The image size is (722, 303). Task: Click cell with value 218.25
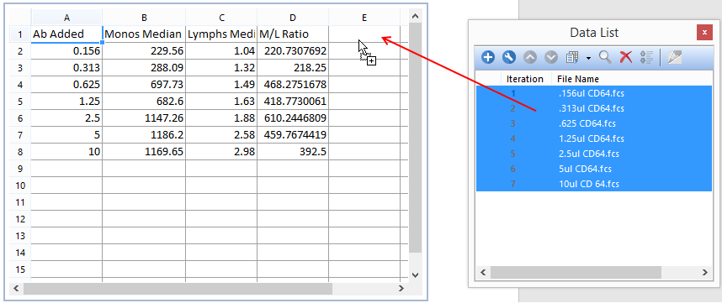[x=293, y=68]
